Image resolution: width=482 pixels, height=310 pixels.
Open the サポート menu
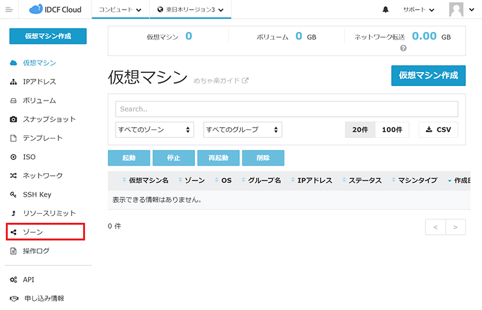[x=418, y=10]
